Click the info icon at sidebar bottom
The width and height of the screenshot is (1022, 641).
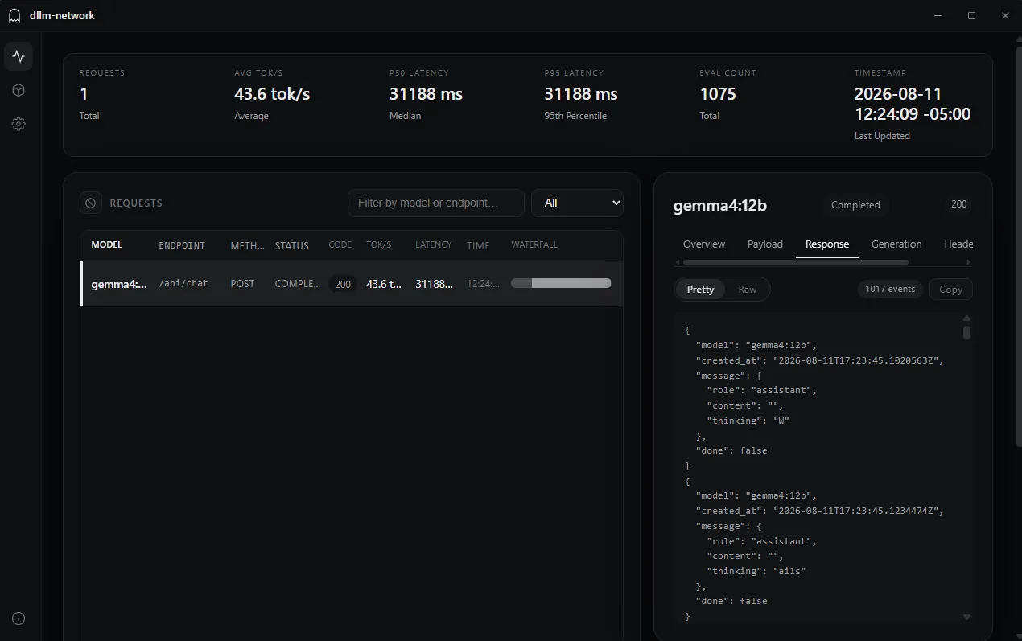pyautogui.click(x=19, y=618)
